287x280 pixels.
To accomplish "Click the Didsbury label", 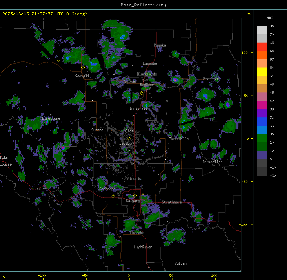I will (x=128, y=143).
